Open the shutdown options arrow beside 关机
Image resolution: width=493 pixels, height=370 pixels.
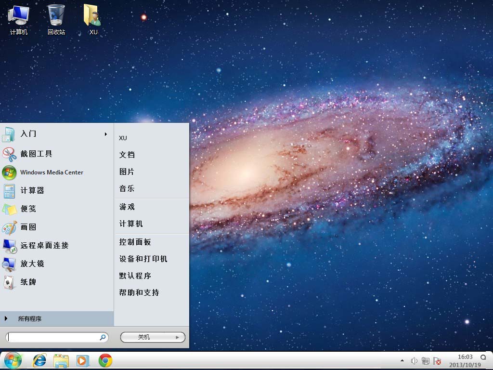[178, 337]
